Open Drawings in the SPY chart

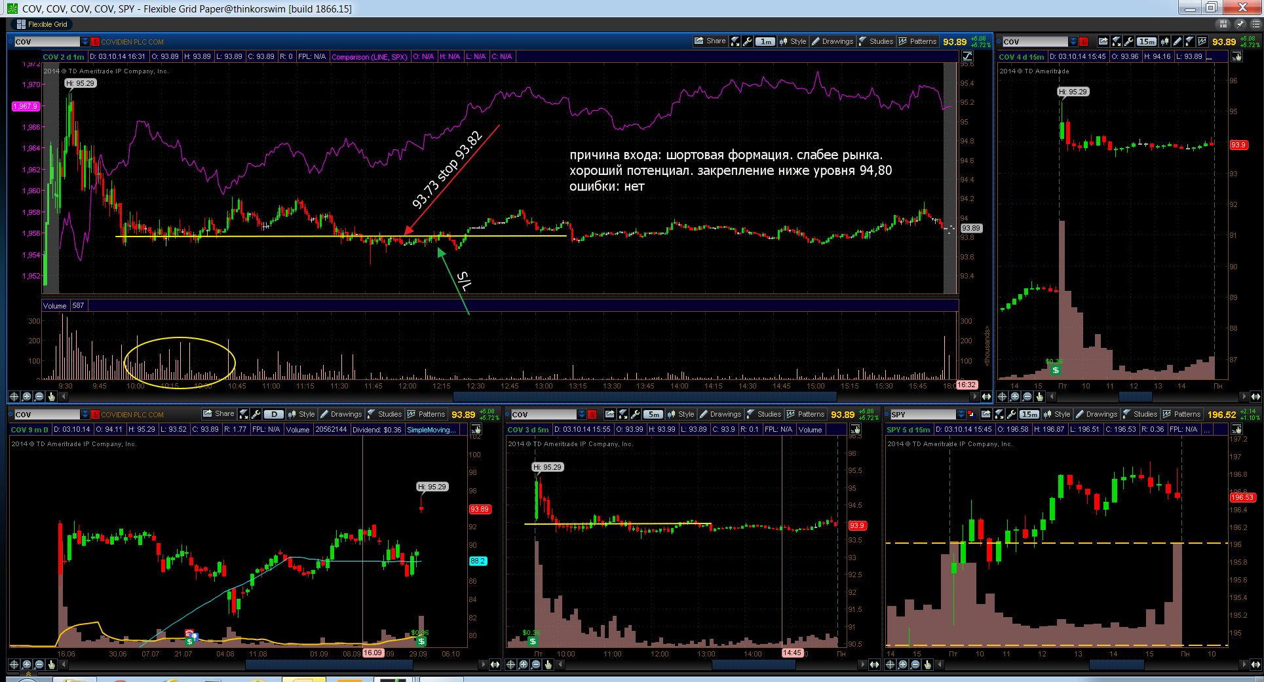[x=1097, y=414]
